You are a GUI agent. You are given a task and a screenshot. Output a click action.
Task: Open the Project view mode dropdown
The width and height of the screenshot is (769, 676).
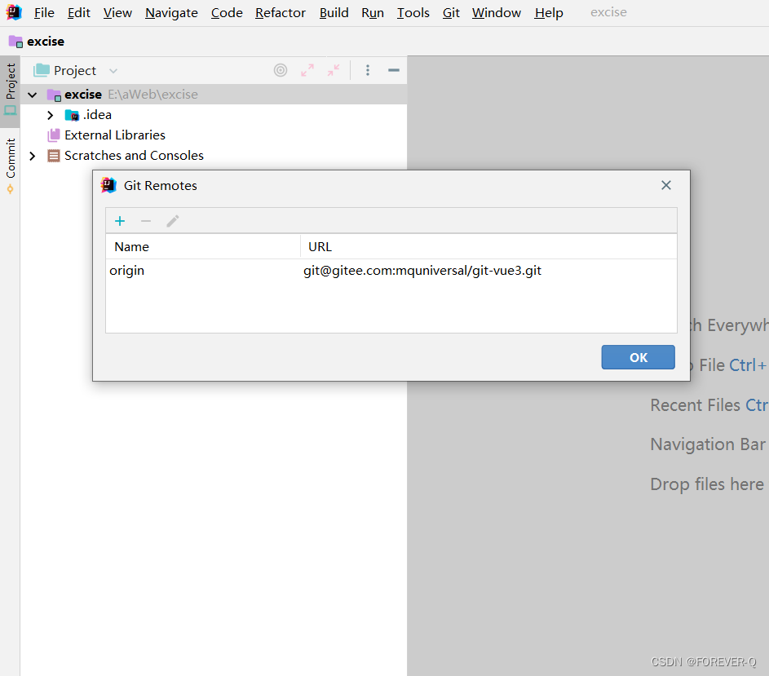pos(113,70)
